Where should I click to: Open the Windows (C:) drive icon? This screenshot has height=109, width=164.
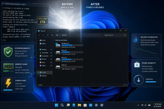(58, 45)
